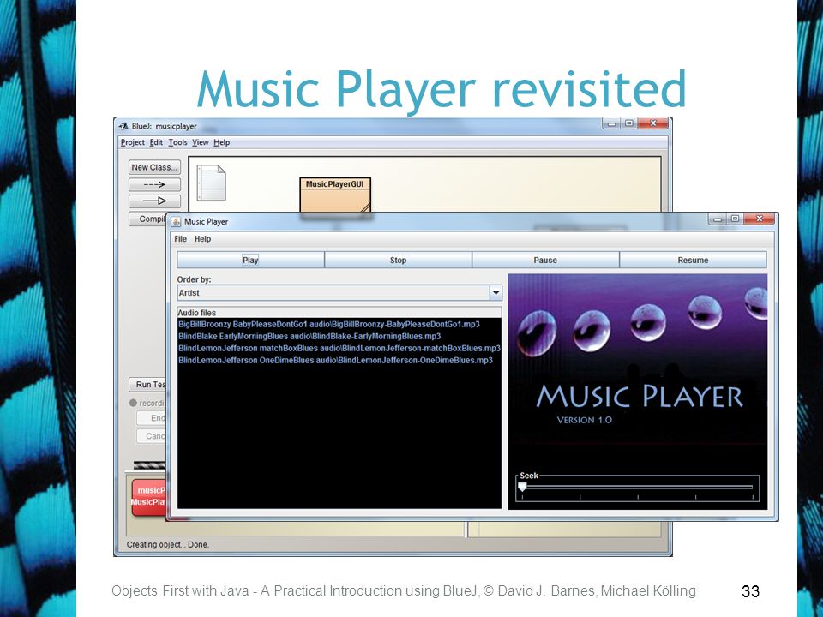Click the Run Tests button in BlueJ
The image size is (823, 617).
(148, 385)
